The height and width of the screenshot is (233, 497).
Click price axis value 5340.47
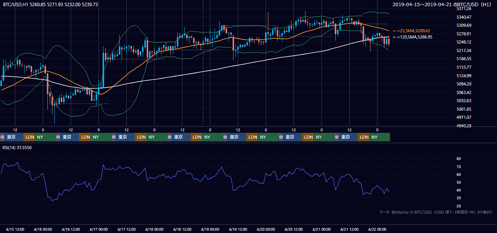pyautogui.click(x=464, y=17)
